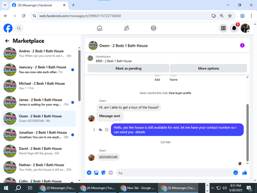Switch to (4) Messenger taskbar window

point(97,188)
